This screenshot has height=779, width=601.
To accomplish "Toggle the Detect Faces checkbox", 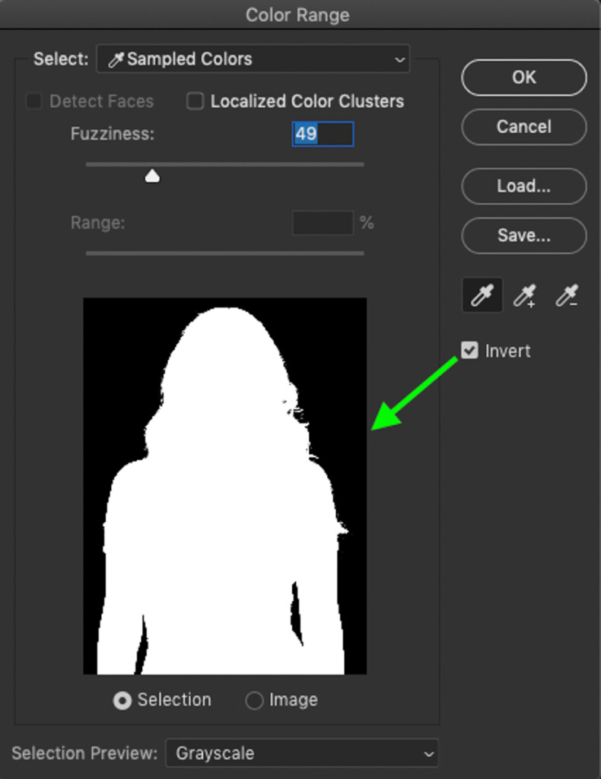I will (34, 101).
